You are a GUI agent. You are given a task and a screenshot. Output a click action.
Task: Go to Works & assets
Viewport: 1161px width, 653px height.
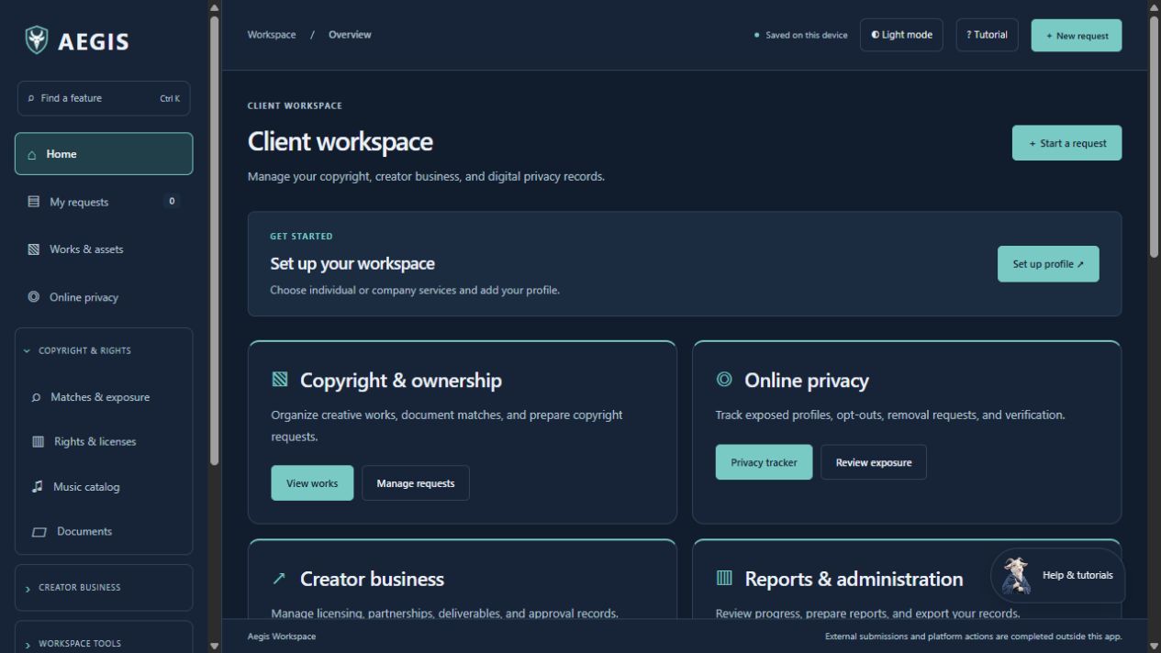pos(104,249)
